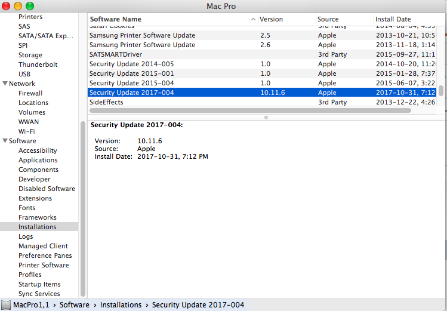
Task: Open Extensions under Software
Action: [x=35, y=198]
